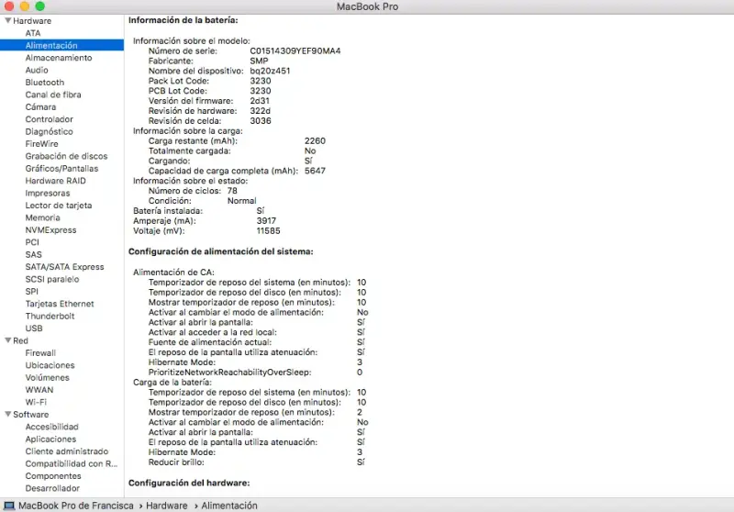
Task: Open Almacenamiento in the sidebar
Action: (x=59, y=58)
